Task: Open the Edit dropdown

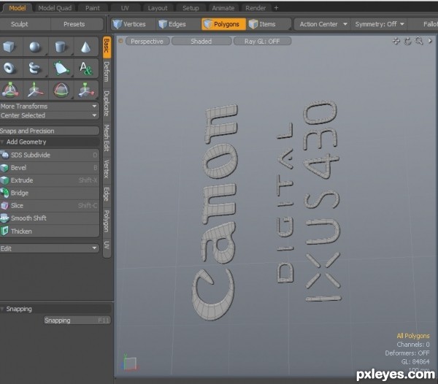Action: 49,248
